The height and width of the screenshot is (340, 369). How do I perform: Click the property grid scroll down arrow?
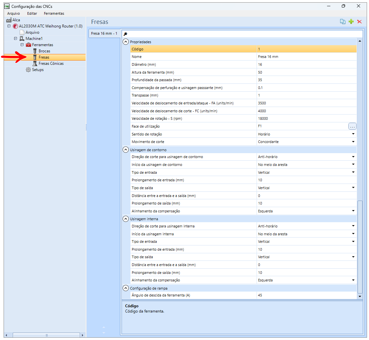click(x=359, y=296)
